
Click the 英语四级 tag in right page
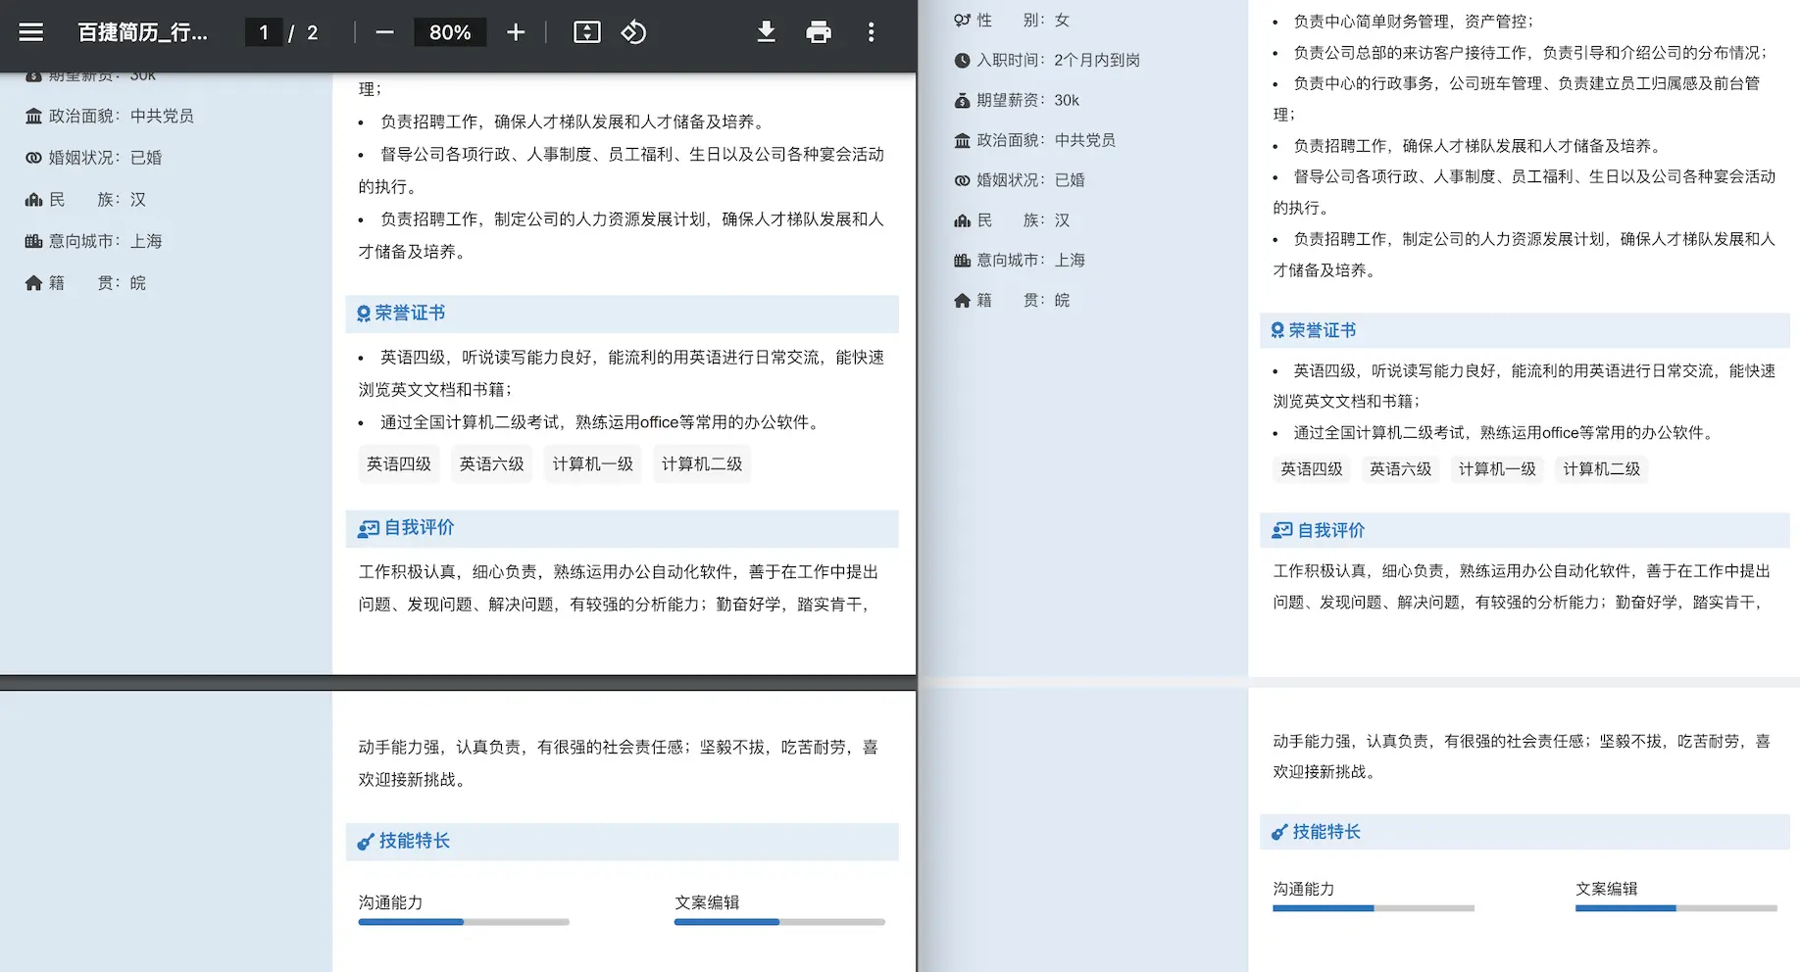[x=1312, y=469]
